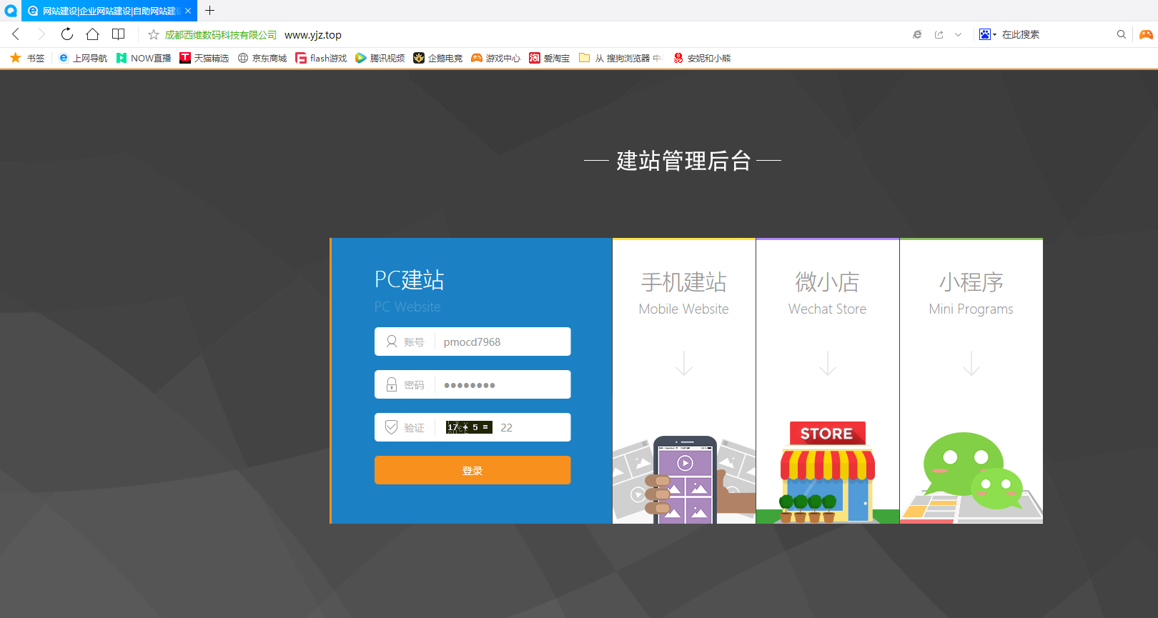Click the address bar URL www.yjz.top
1158x618 pixels.
click(x=313, y=35)
